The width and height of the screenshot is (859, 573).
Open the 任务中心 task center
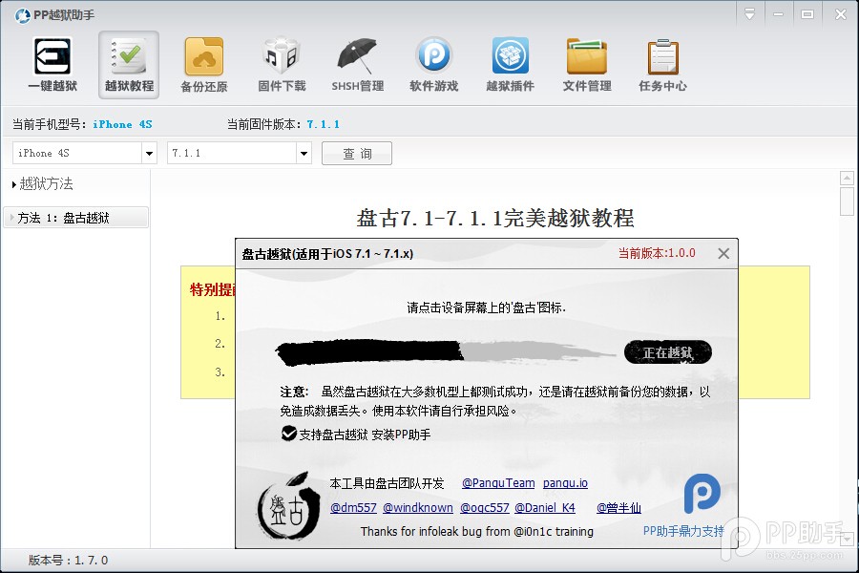click(662, 64)
